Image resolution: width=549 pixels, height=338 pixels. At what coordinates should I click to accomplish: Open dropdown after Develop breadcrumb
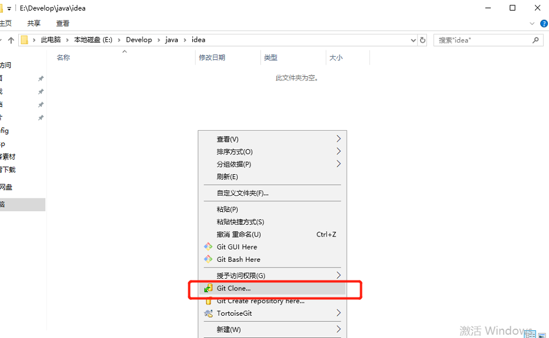pos(158,40)
